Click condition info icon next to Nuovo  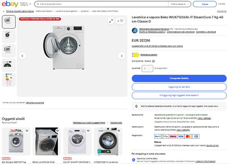pos(154,61)
